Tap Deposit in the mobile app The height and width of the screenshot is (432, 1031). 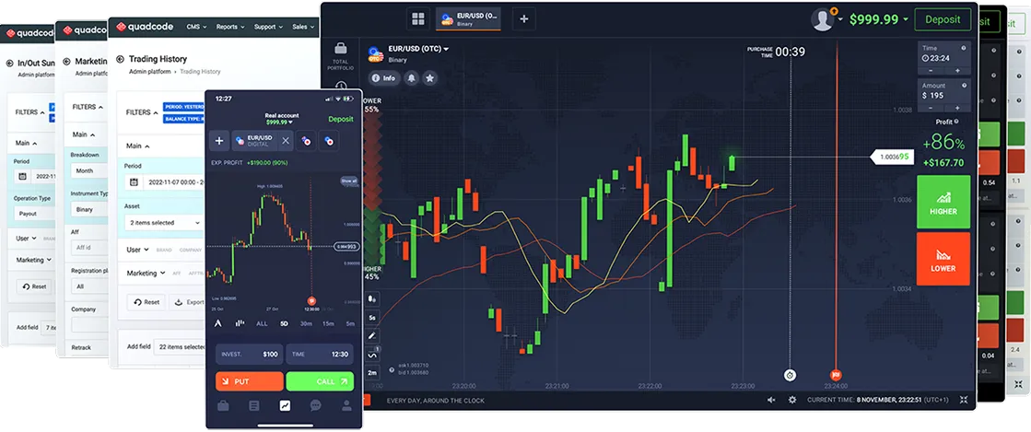[341, 119]
